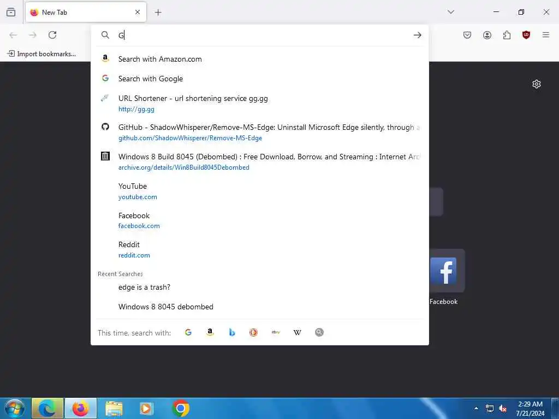Search this time with Wikipedia icon
The image size is (559, 419).
pyautogui.click(x=298, y=332)
